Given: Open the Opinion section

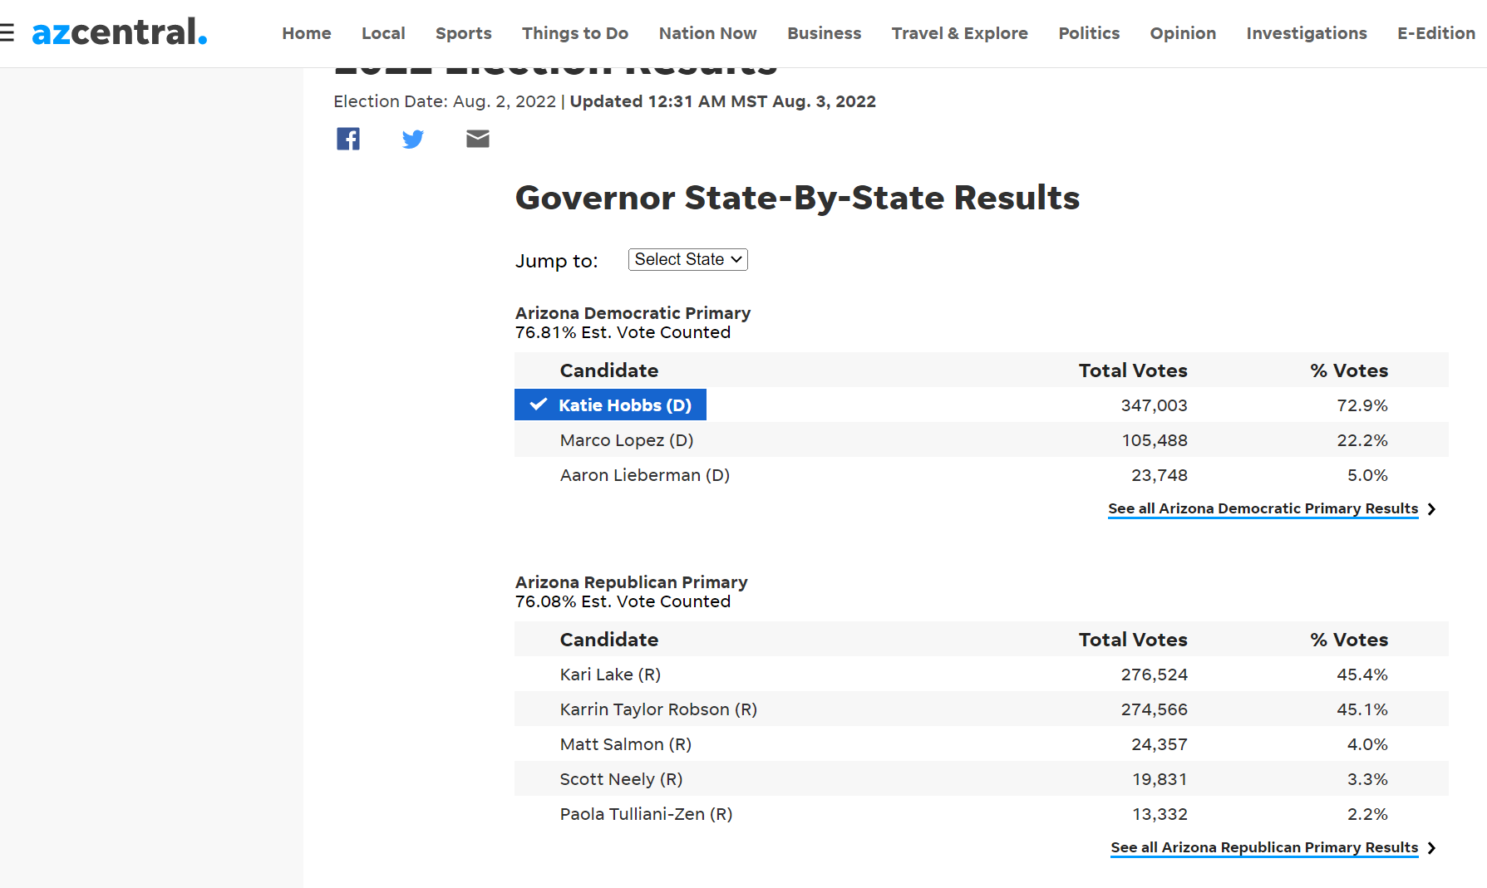Looking at the screenshot, I should 1183,33.
